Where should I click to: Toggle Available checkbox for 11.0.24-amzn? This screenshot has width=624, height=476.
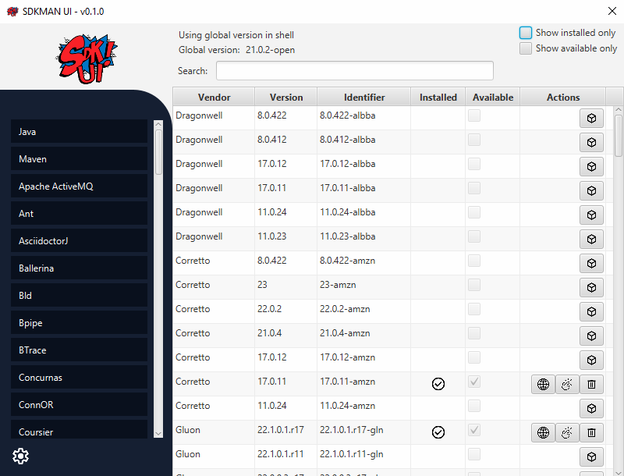click(x=474, y=406)
